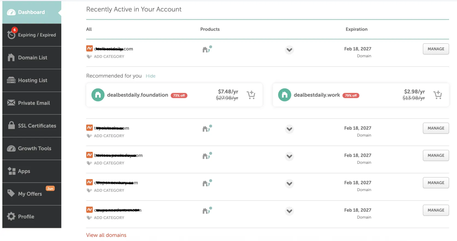Add category to the last domain row

click(106, 218)
